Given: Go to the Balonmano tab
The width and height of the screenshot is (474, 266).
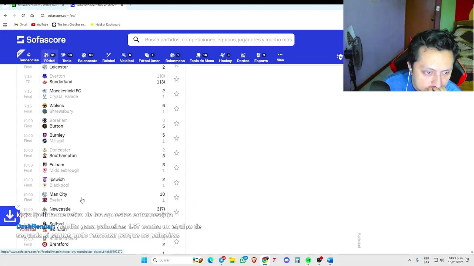Looking at the screenshot, I should tap(175, 57).
